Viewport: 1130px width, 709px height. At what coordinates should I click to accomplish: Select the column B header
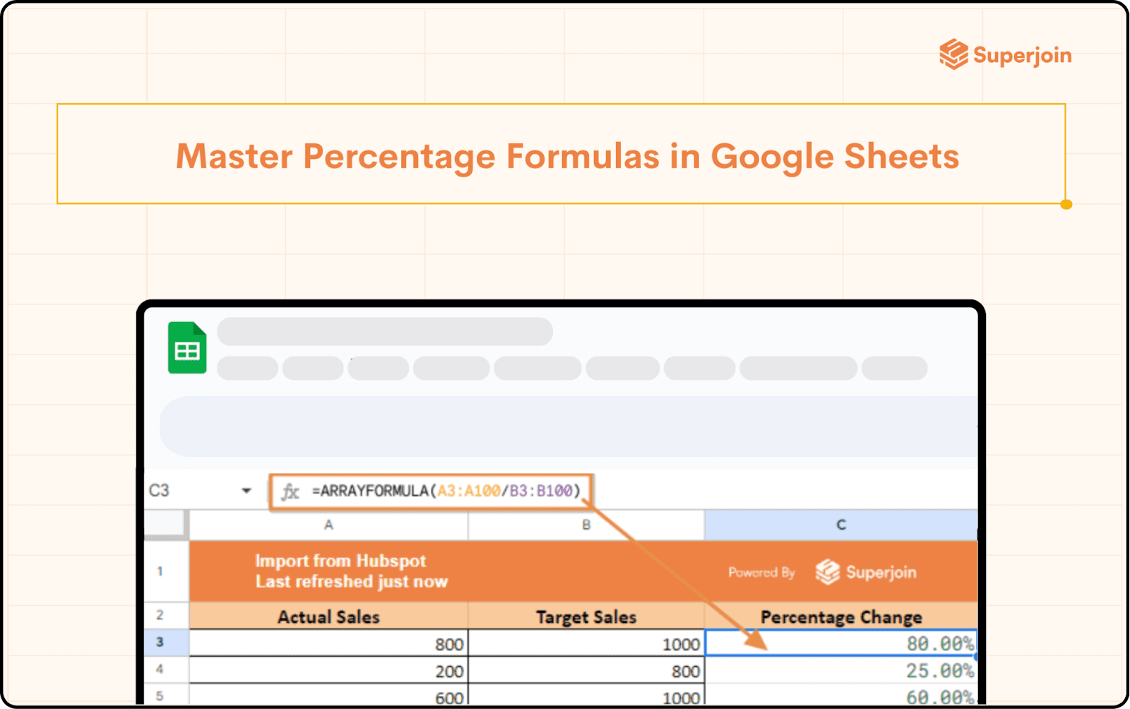pos(586,525)
